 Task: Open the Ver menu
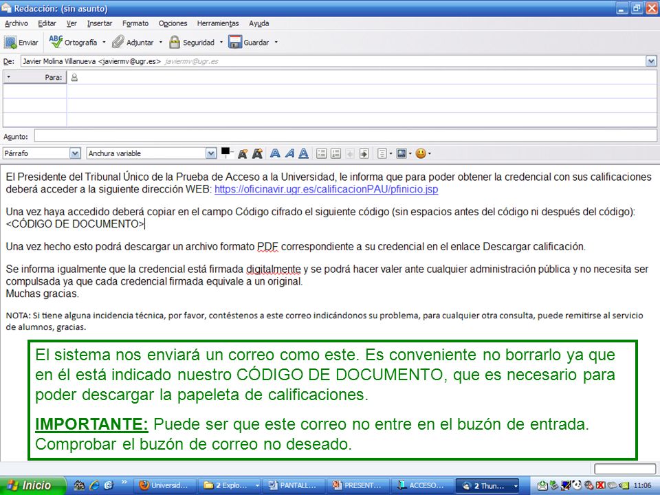pos(72,23)
